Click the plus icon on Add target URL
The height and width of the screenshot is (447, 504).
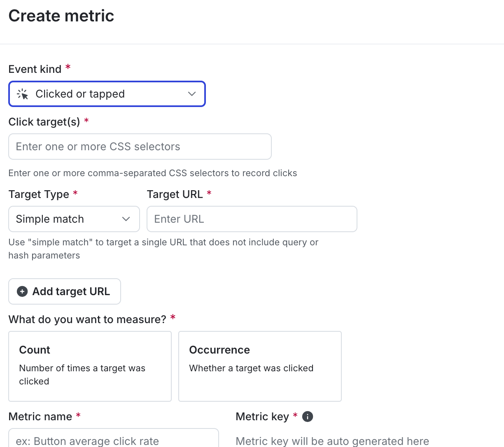22,291
